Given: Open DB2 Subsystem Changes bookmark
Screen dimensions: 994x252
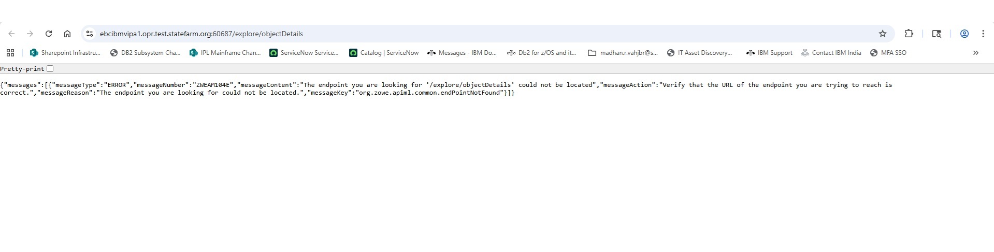Looking at the screenshot, I should click(145, 53).
